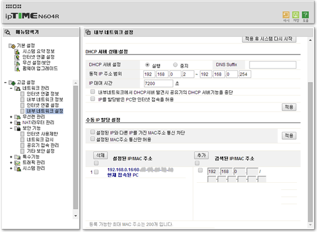Toggle IP를 할당받은 PC만 인터넷 접속을 허용 checkbox

93,98
